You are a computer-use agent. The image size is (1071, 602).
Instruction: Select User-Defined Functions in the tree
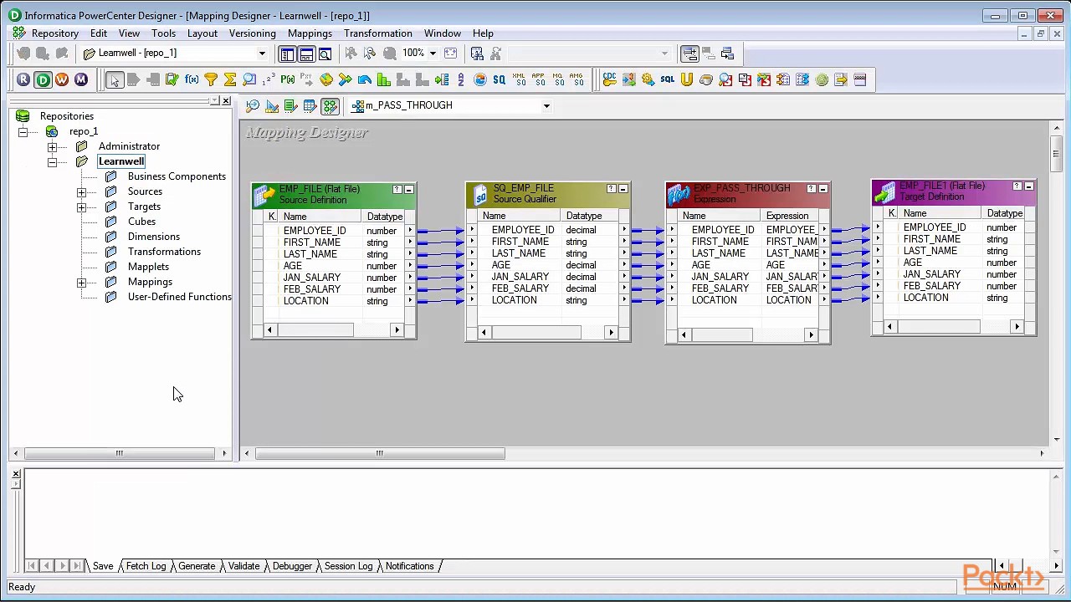pos(179,297)
